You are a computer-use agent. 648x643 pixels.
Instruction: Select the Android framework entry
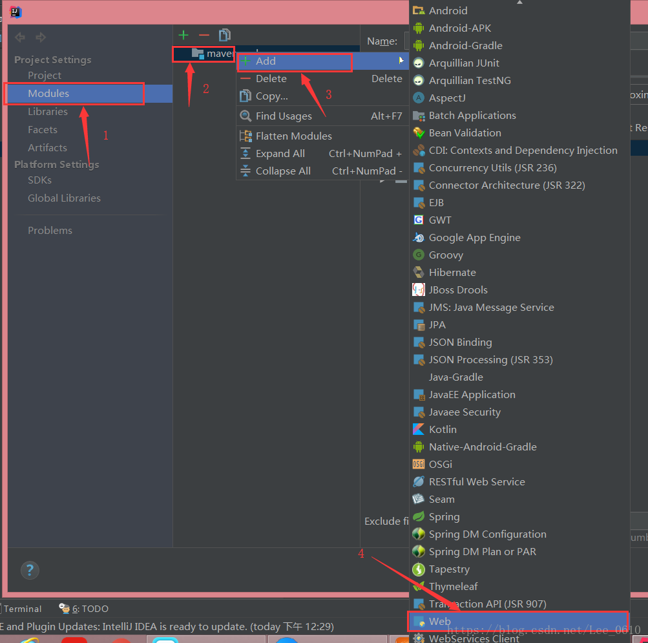519,10
